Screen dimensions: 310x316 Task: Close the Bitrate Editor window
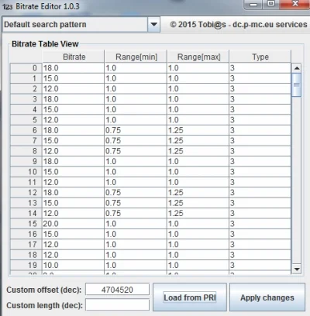click(x=295, y=4)
